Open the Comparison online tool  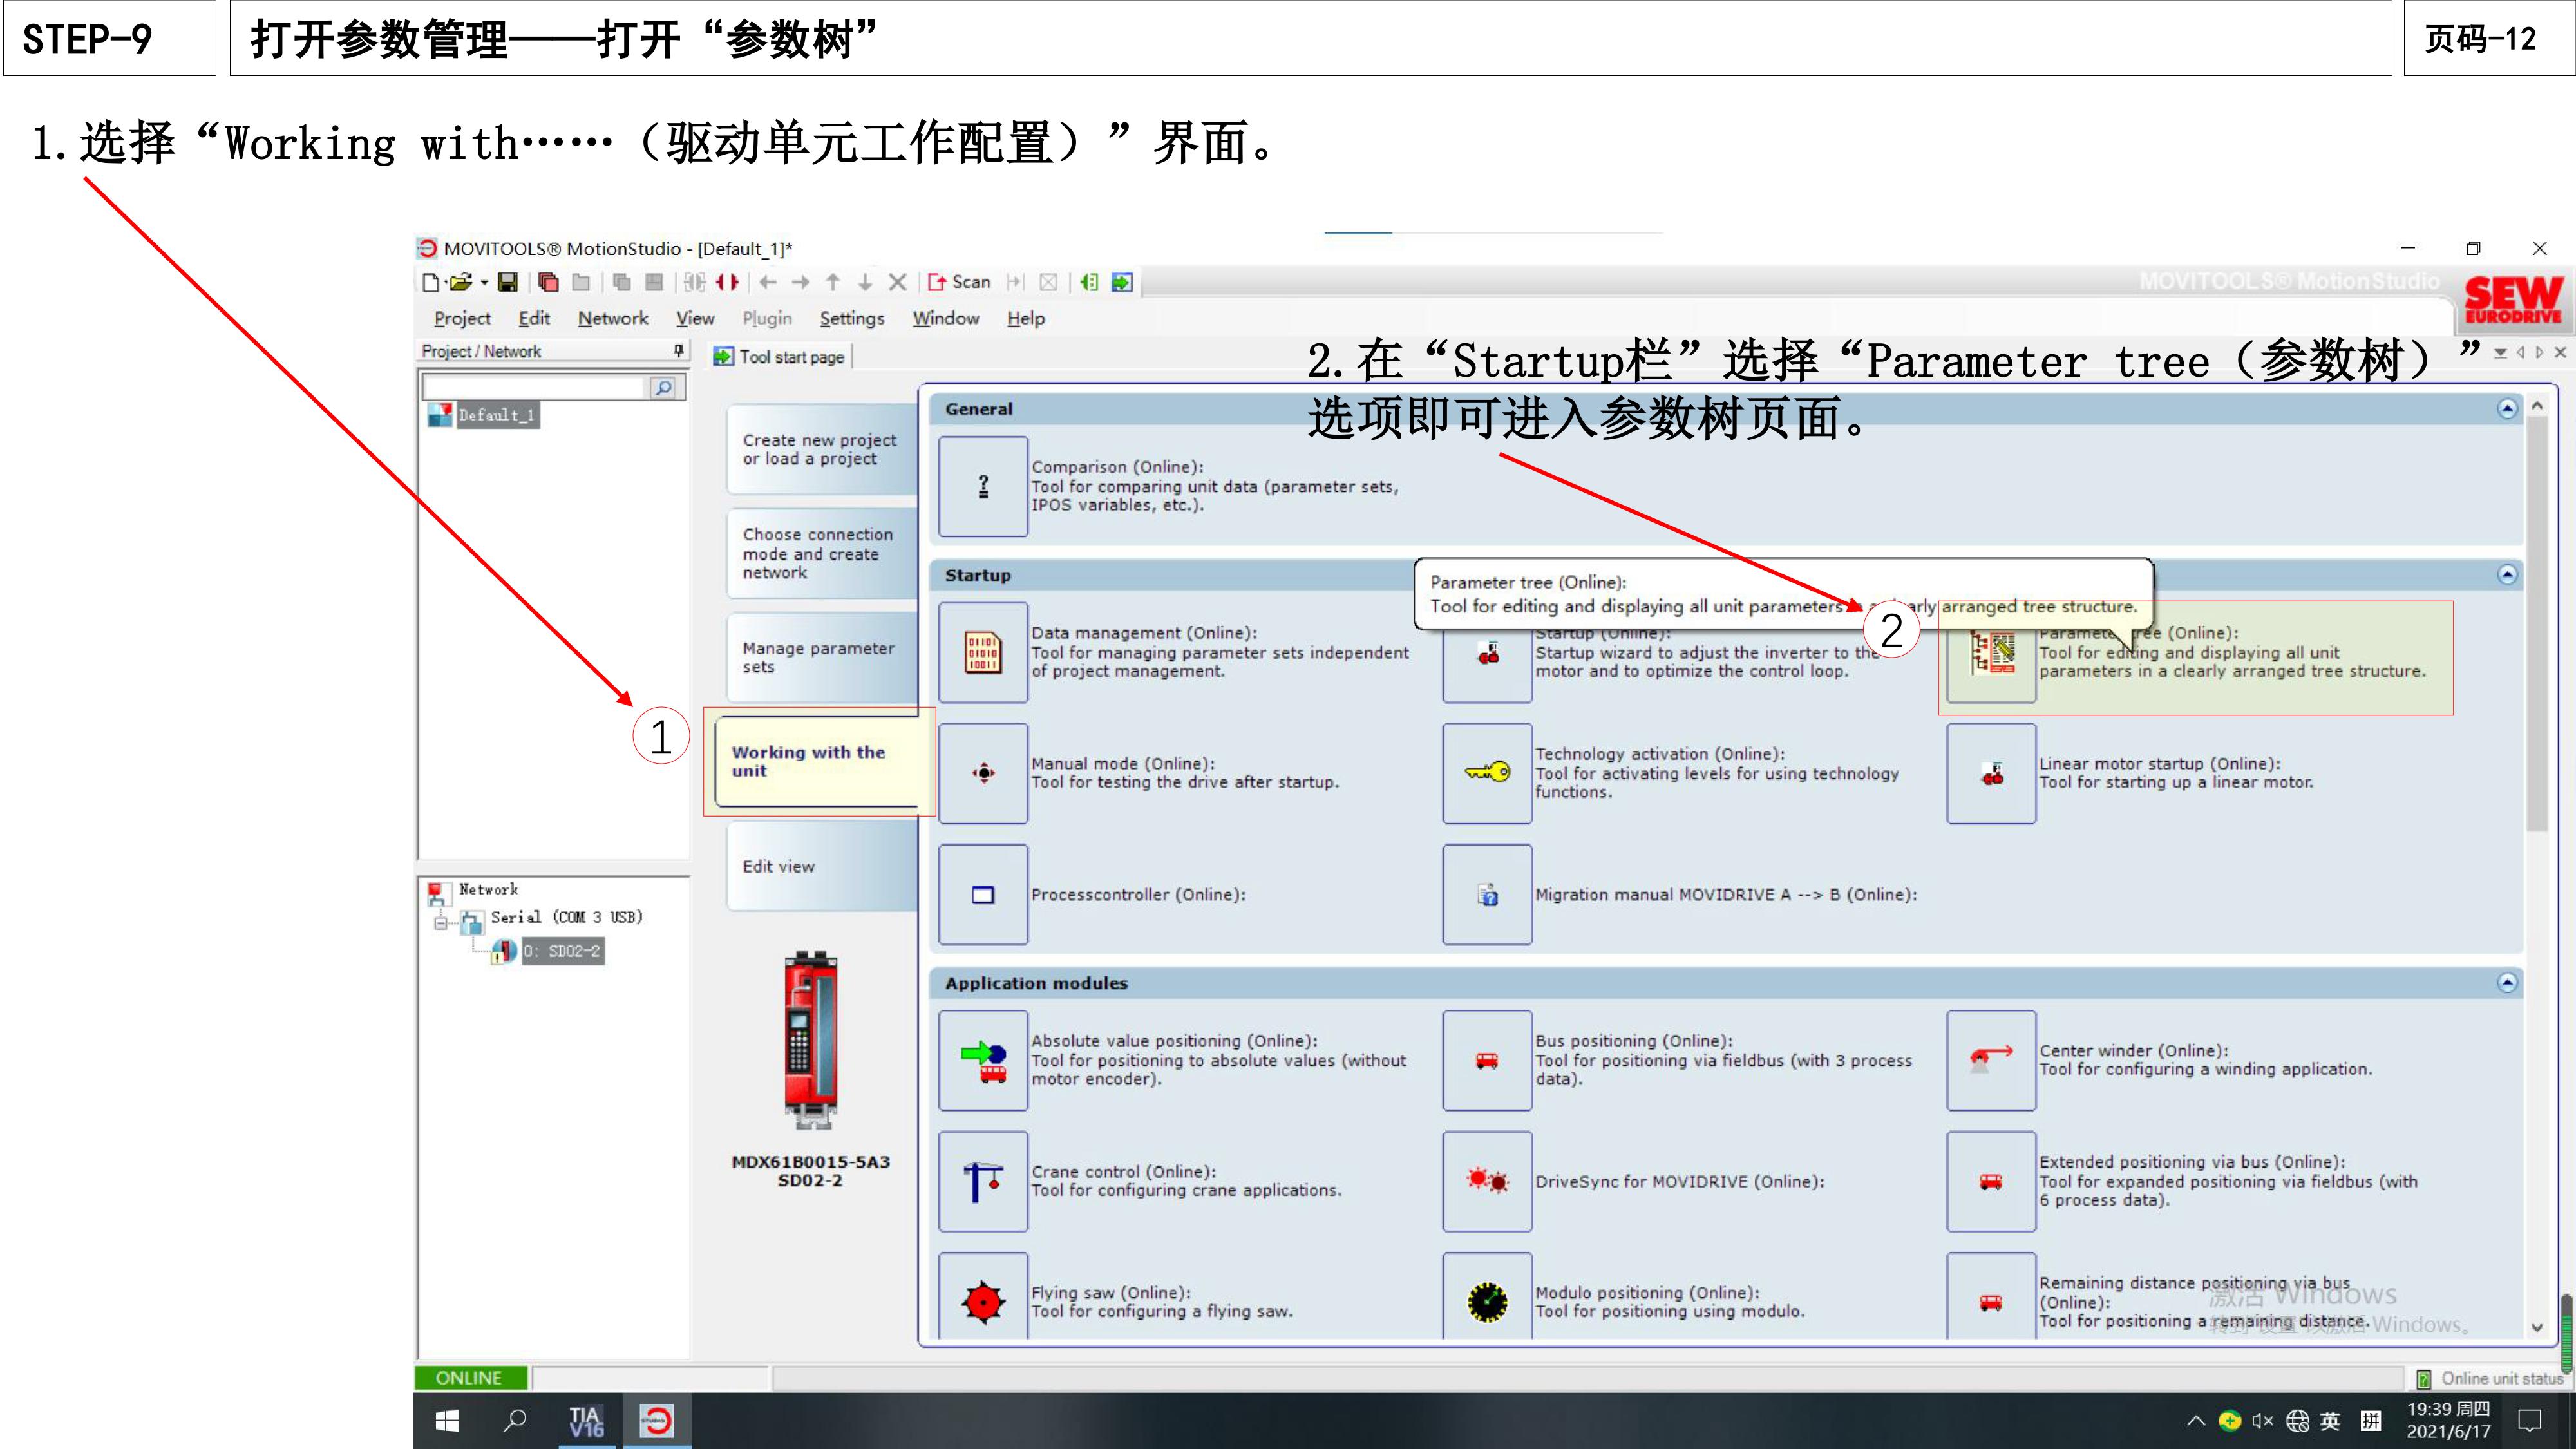[983, 487]
